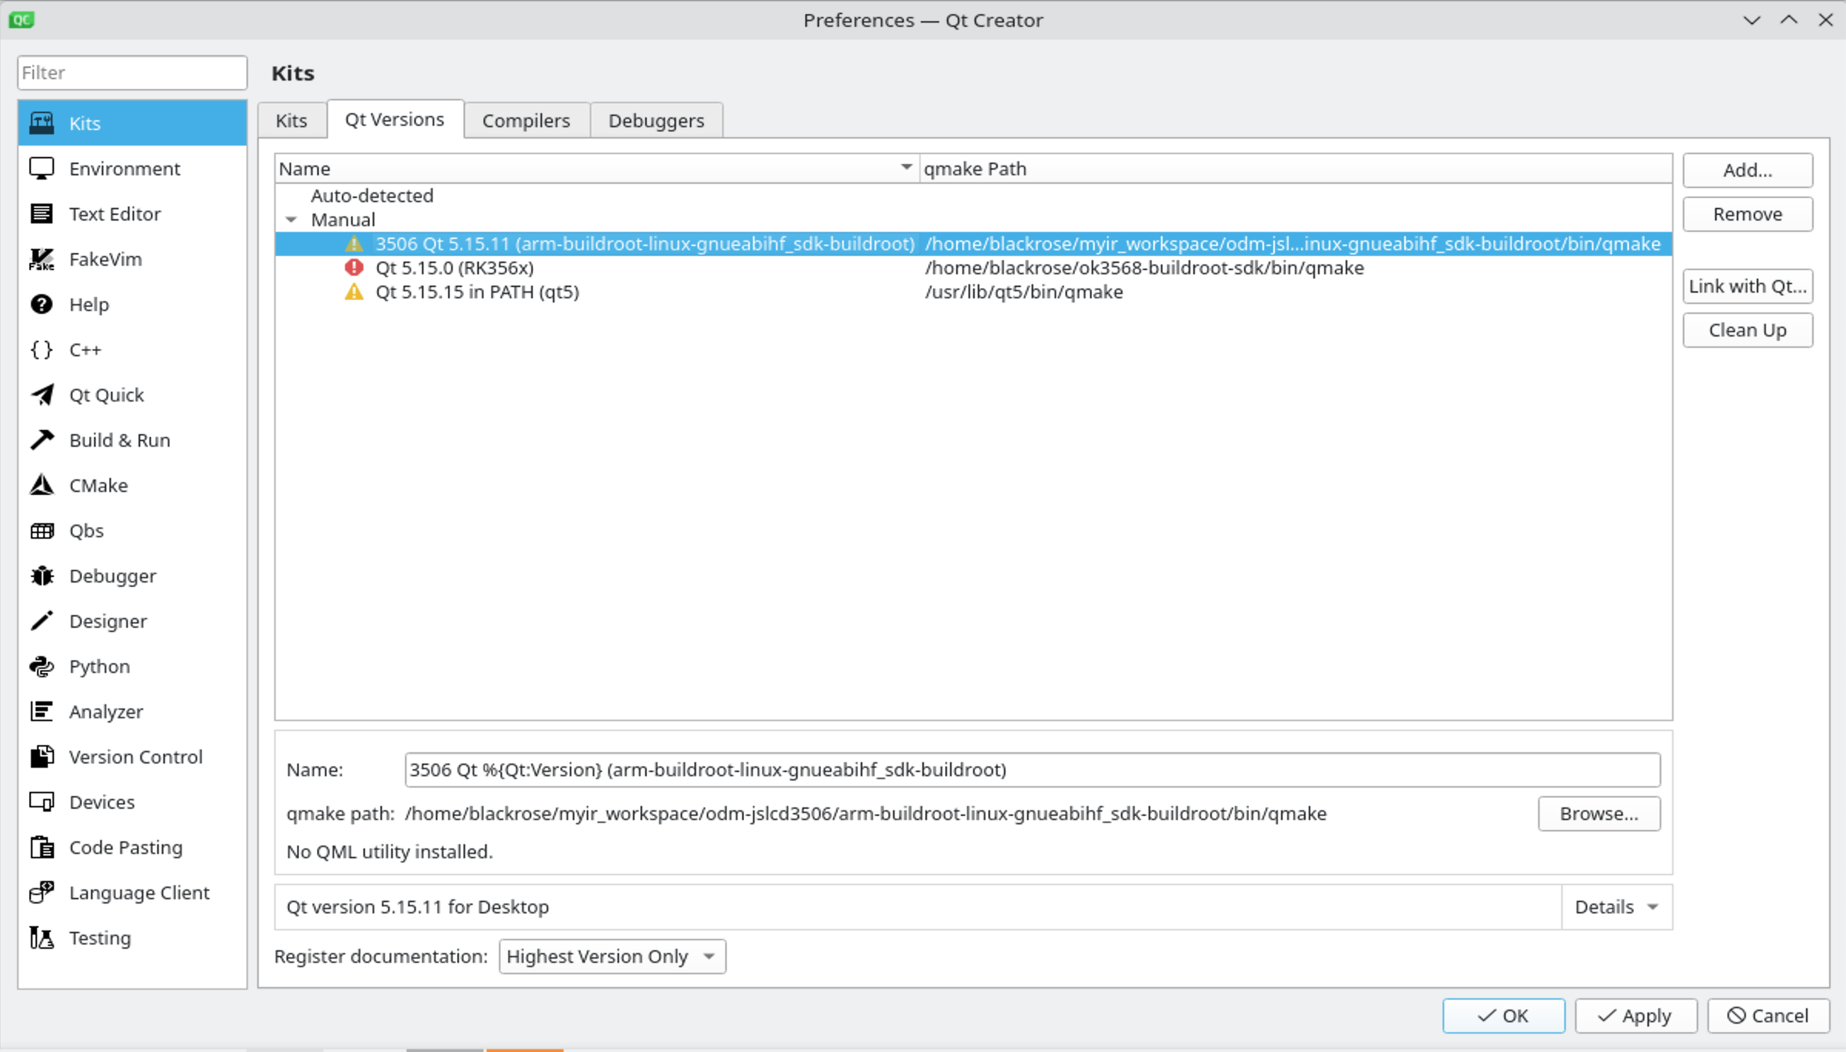Switch to the Qt Versions tab
The image size is (1846, 1052).
point(395,119)
